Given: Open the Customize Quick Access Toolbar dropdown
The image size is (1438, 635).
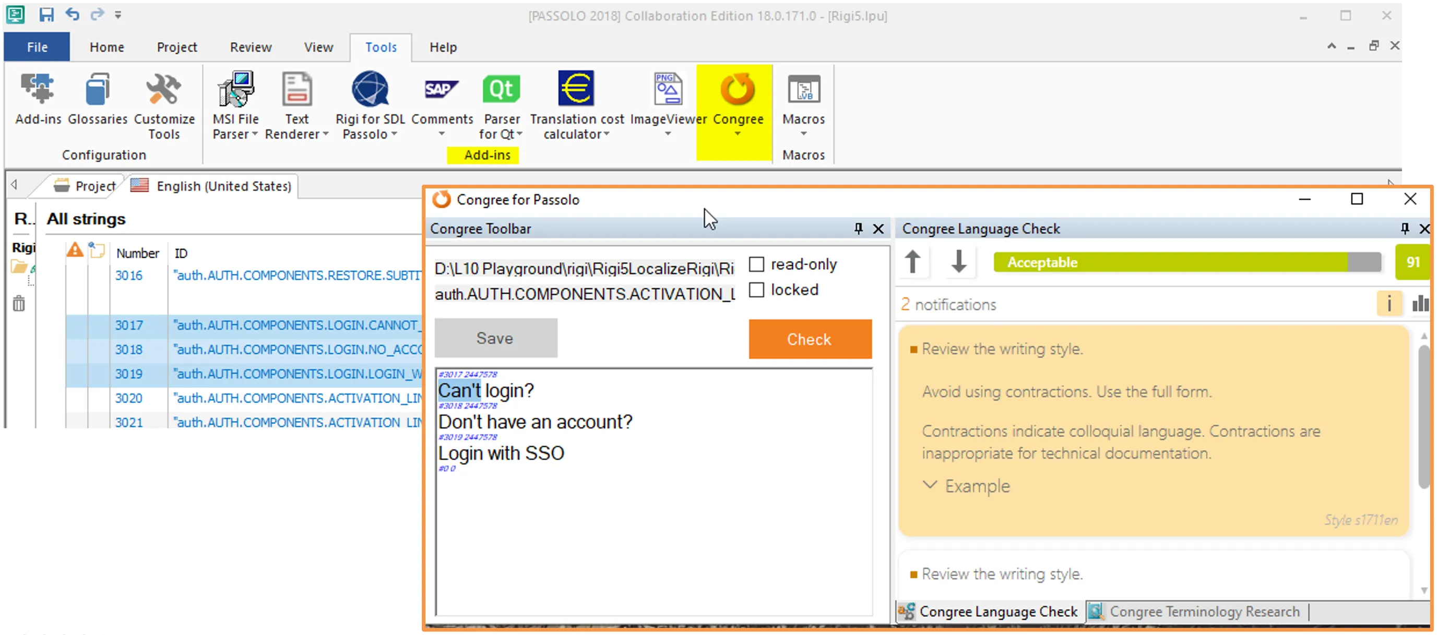Looking at the screenshot, I should point(118,15).
